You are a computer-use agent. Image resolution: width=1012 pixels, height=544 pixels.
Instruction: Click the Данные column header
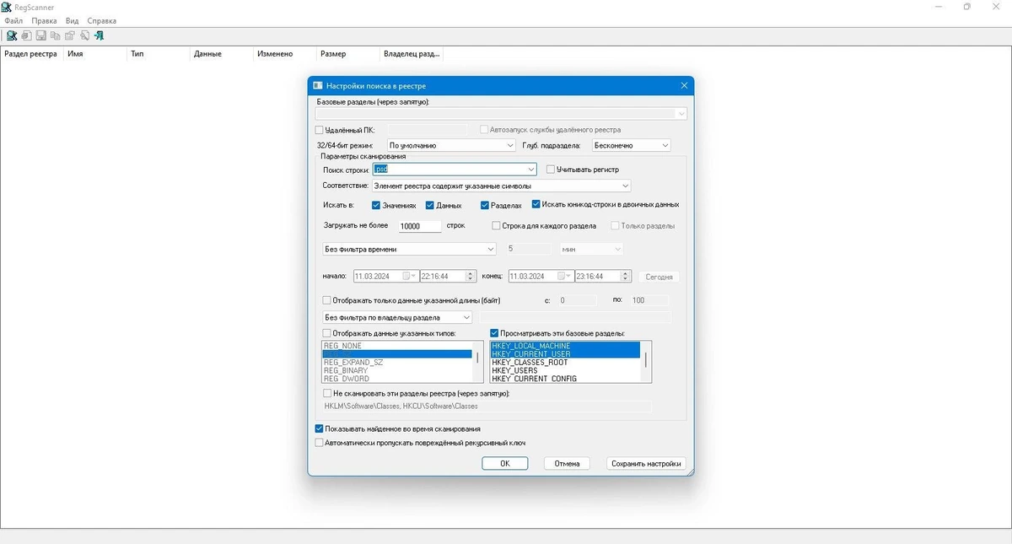222,54
